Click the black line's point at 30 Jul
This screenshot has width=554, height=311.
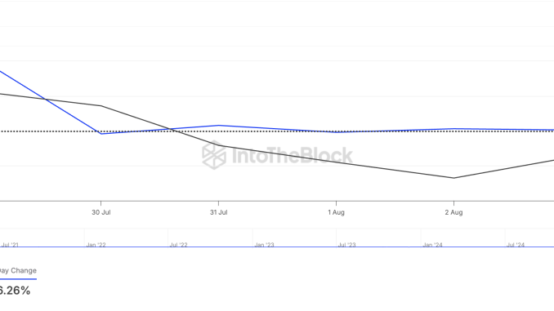[101, 105]
